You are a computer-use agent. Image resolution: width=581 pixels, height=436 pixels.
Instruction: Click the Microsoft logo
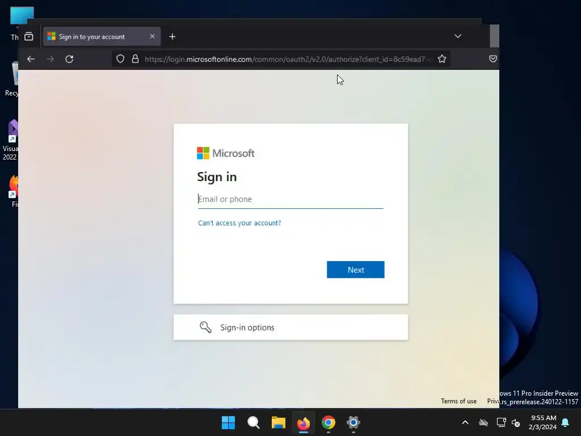(225, 153)
